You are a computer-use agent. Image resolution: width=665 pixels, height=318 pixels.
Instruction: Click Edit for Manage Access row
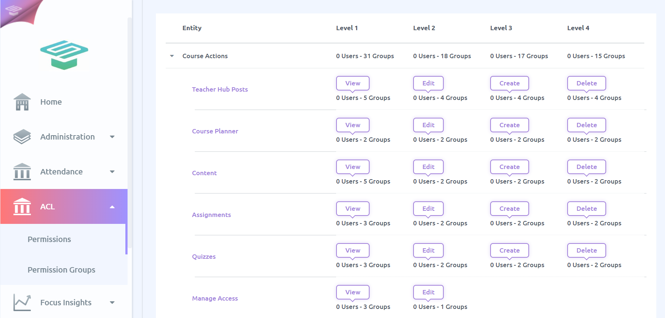point(428,292)
